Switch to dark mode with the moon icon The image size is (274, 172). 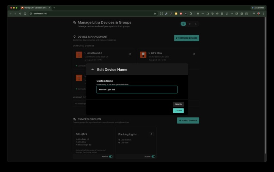[196, 24]
